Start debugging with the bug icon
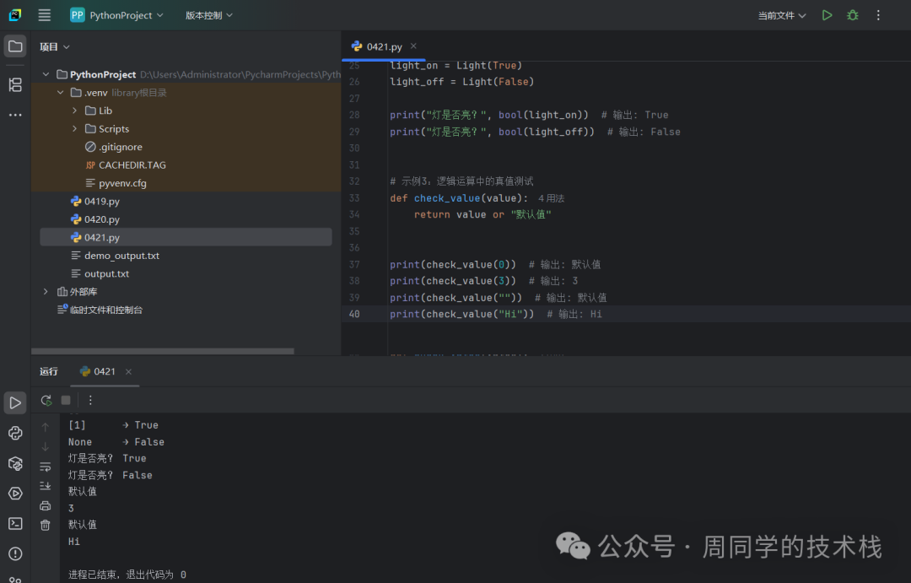This screenshot has height=583, width=911. (853, 15)
